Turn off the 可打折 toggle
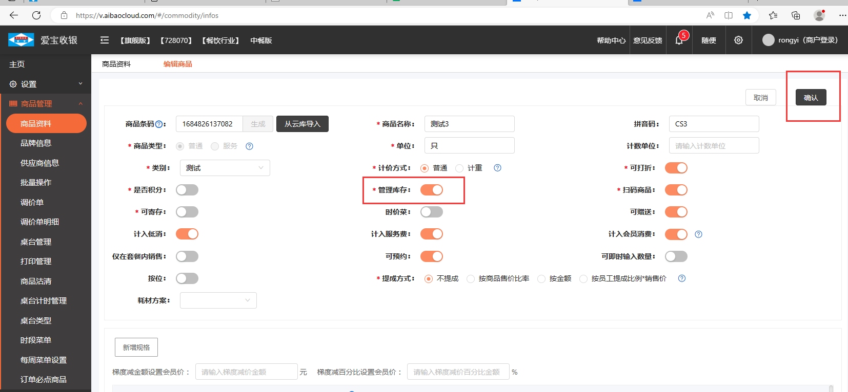Viewport: 848px width, 392px height. [676, 168]
